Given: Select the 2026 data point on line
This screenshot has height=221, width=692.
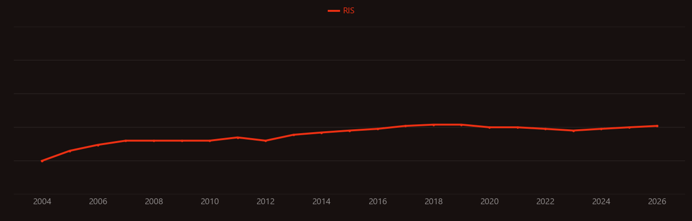Looking at the screenshot, I should coord(657,126).
